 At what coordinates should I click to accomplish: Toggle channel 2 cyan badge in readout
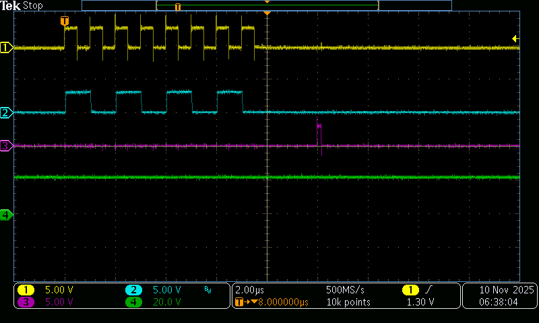coord(133,290)
